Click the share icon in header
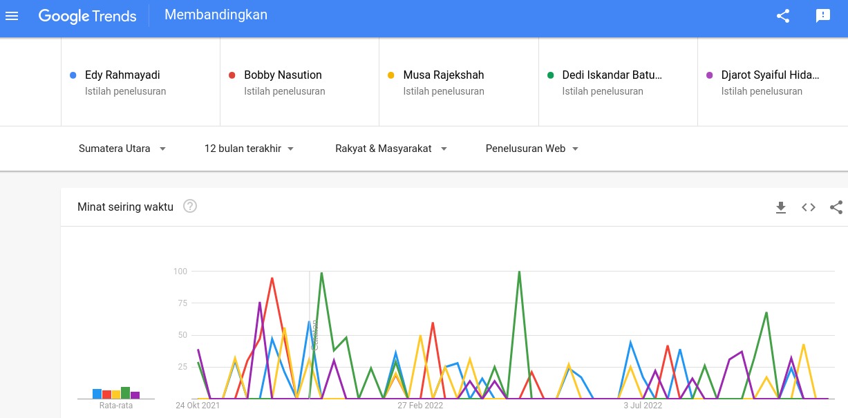This screenshot has height=418, width=848. pos(783,16)
